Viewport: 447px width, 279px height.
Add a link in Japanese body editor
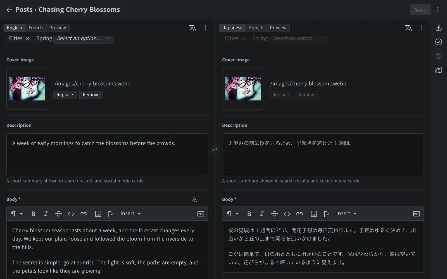point(299,214)
